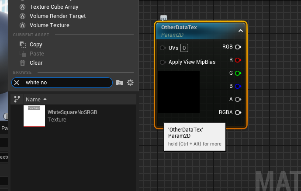Screen dimensions: 301x191
Task: Clear the current asset
Action: (x=36, y=63)
